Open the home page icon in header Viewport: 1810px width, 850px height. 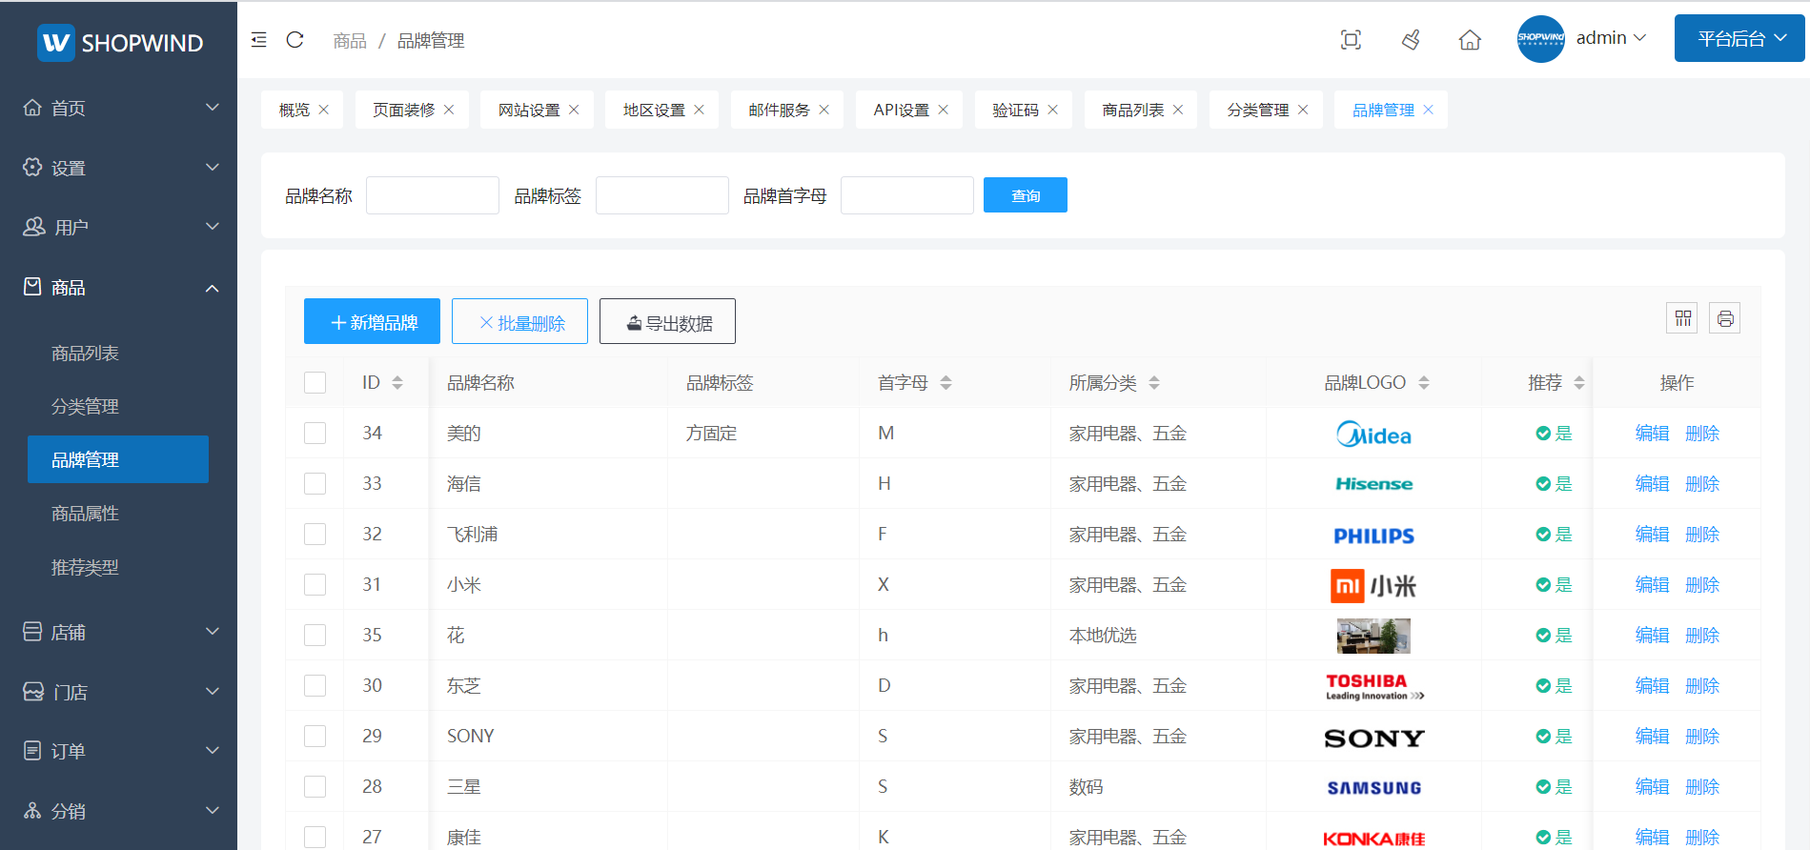pos(1470,40)
